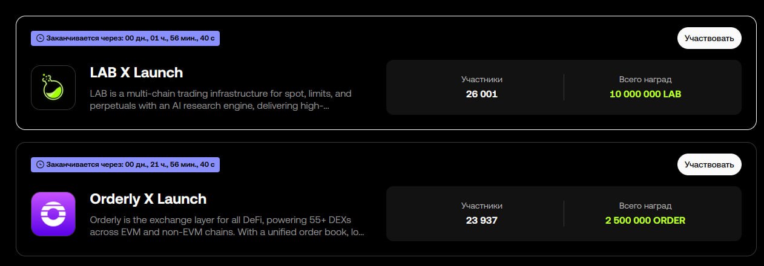This screenshot has height=266, width=764.
Task: Click the clock icon on Orderly countdown
Action: (x=40, y=164)
